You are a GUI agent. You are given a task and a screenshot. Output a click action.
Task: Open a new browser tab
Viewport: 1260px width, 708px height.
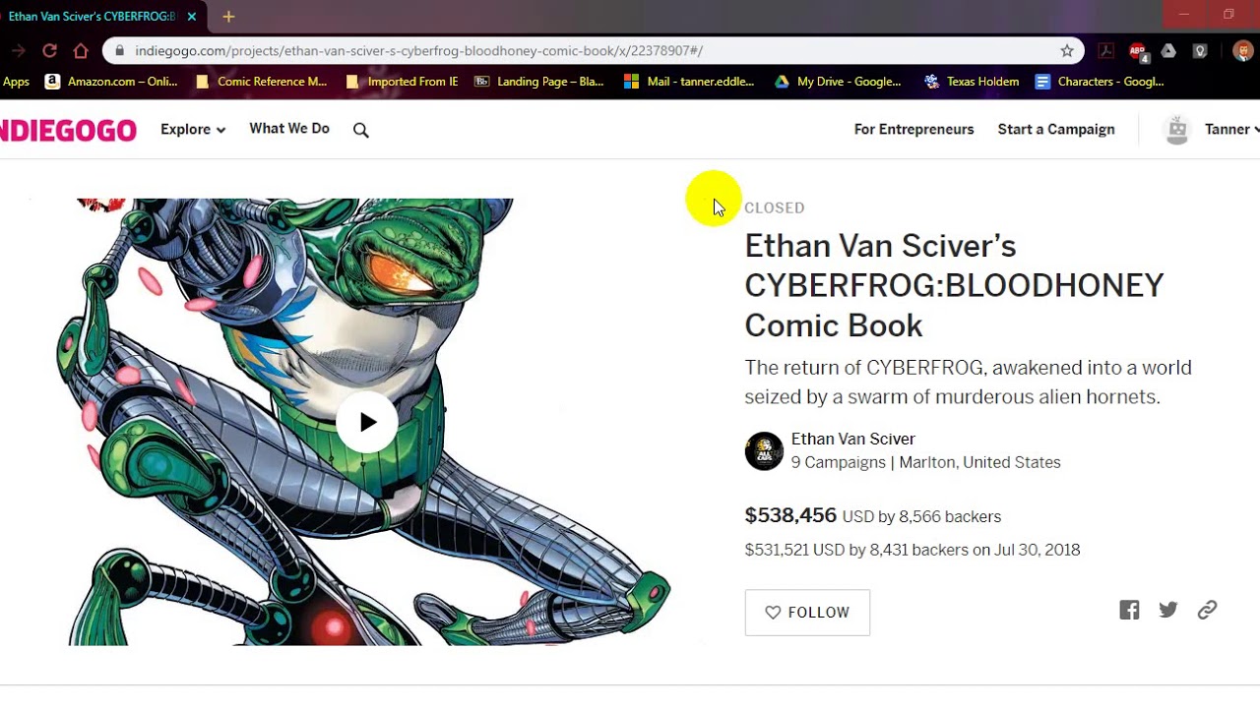228,17
